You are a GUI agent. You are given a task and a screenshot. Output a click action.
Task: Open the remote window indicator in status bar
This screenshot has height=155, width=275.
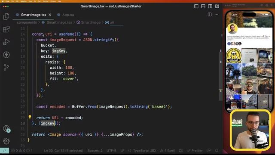pyautogui.click(x=4, y=151)
